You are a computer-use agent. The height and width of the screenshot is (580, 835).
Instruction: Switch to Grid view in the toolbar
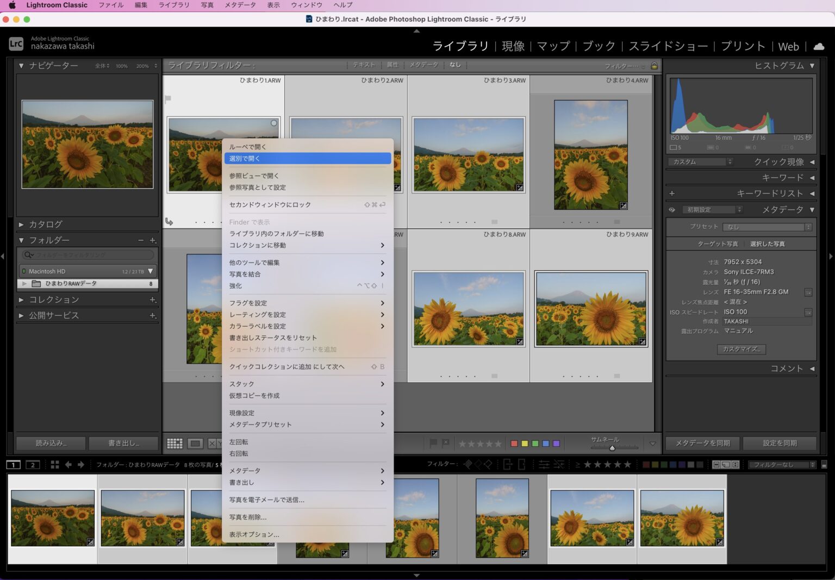pyautogui.click(x=175, y=444)
